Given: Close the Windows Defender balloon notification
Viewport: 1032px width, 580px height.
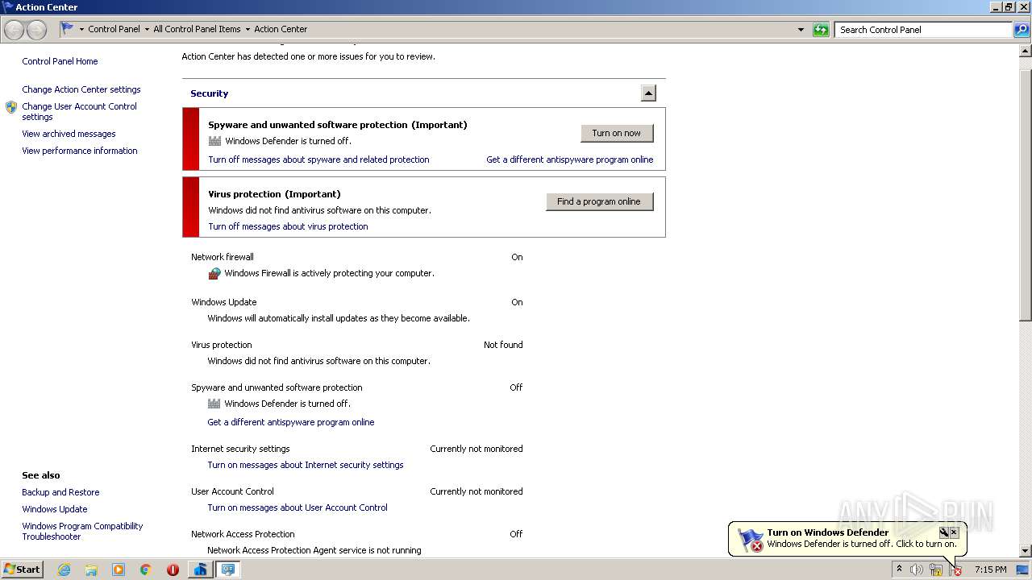Looking at the screenshot, I should pyautogui.click(x=954, y=532).
